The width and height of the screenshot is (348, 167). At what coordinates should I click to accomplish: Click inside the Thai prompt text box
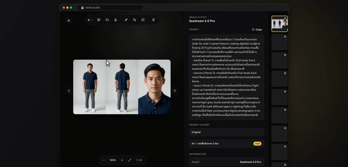click(x=226, y=77)
